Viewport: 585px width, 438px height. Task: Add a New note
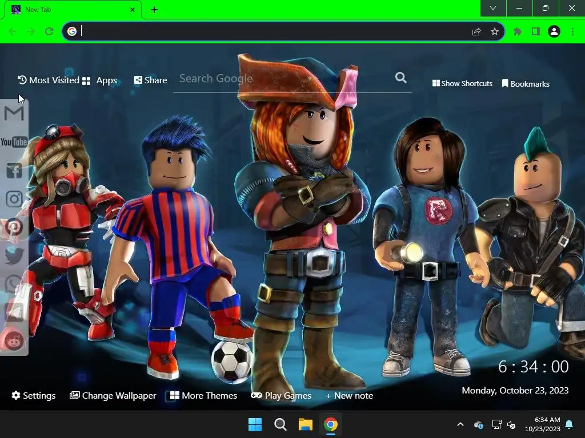pos(349,396)
